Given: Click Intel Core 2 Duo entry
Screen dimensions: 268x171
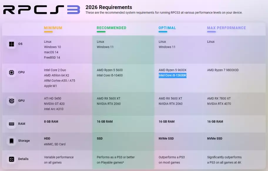Looking at the screenshot, I should pyautogui.click(x=55, y=70).
